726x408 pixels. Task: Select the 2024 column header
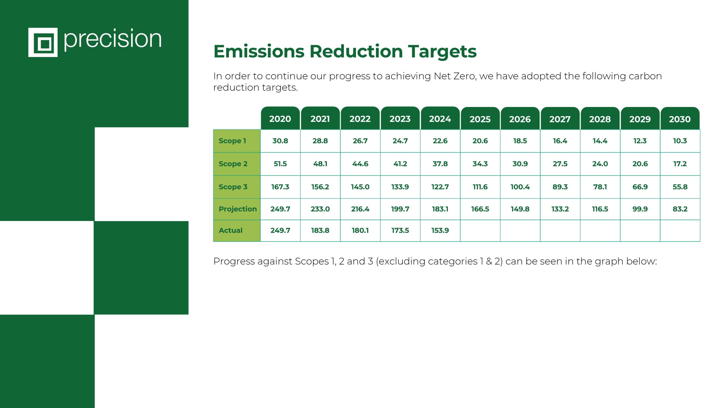pos(440,118)
